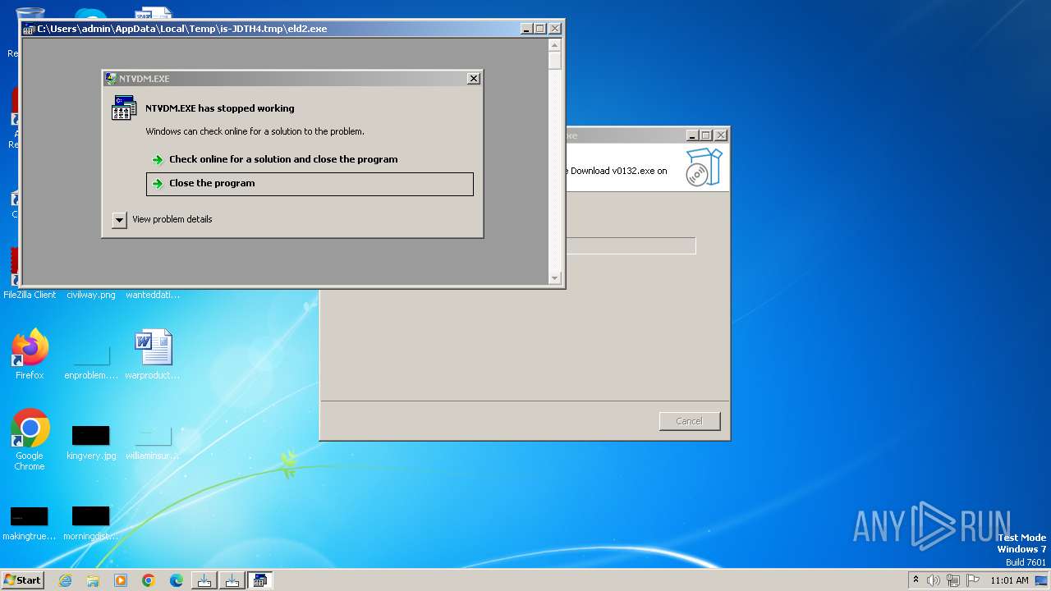Open Action Center flag icon
1051x591 pixels.
click(973, 580)
